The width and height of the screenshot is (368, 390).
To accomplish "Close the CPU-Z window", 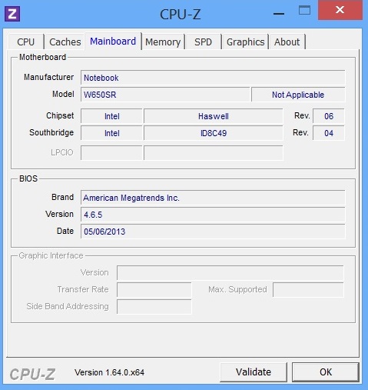I will tap(340, 10).
